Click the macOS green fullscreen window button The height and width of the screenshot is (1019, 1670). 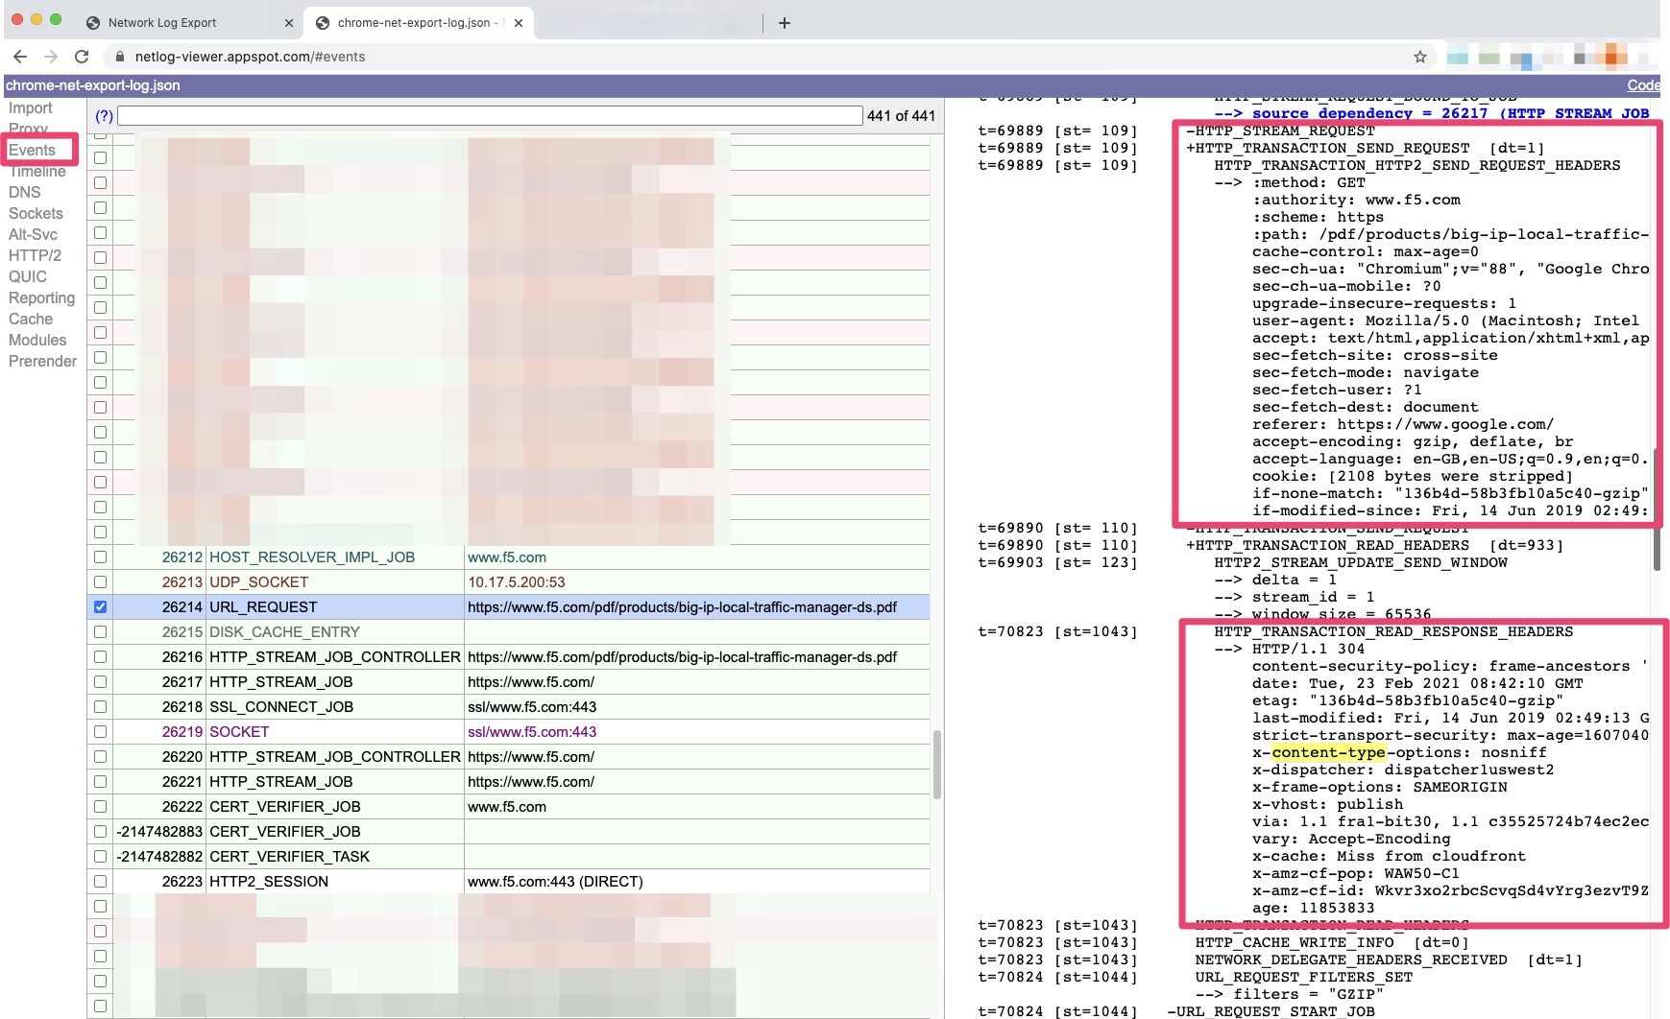[56, 19]
